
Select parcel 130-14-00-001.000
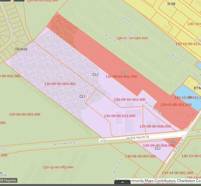[177, 173]
